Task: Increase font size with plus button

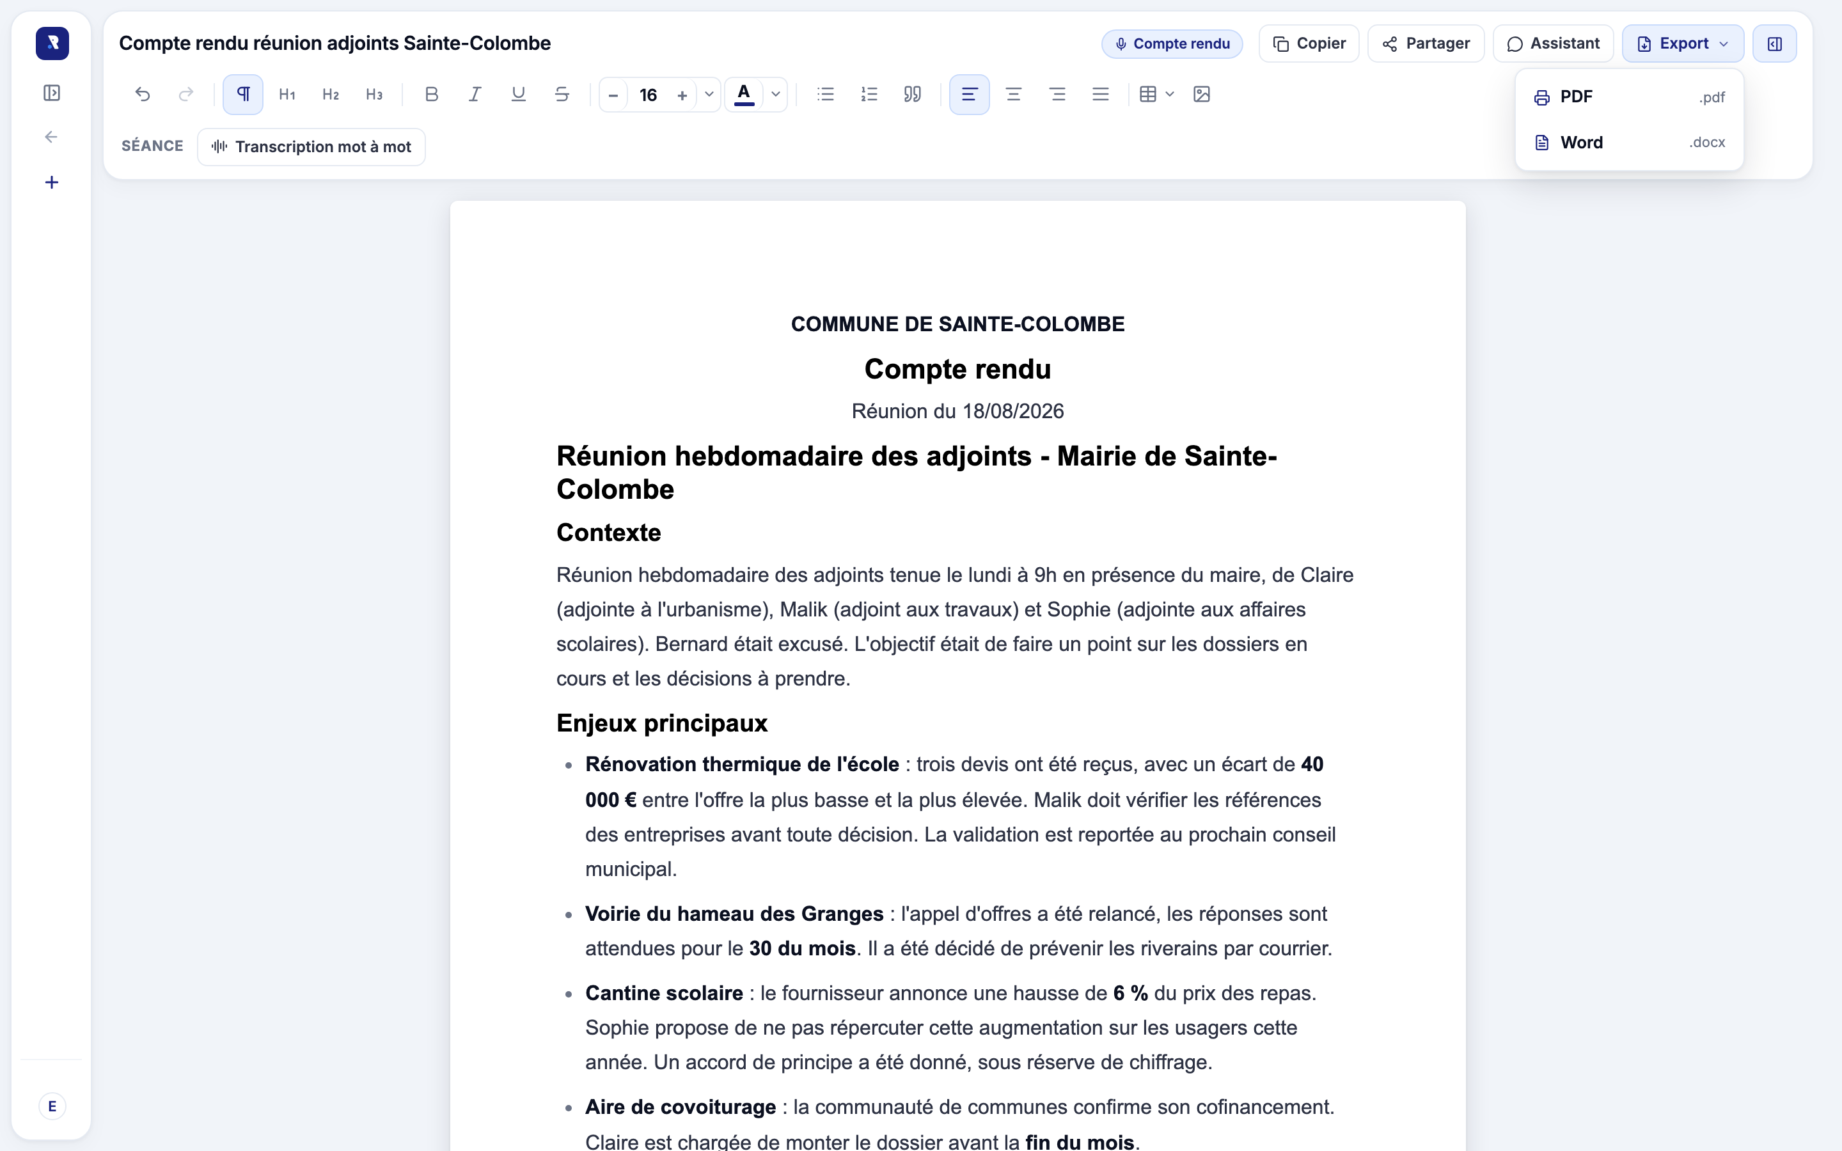Action: coord(682,95)
